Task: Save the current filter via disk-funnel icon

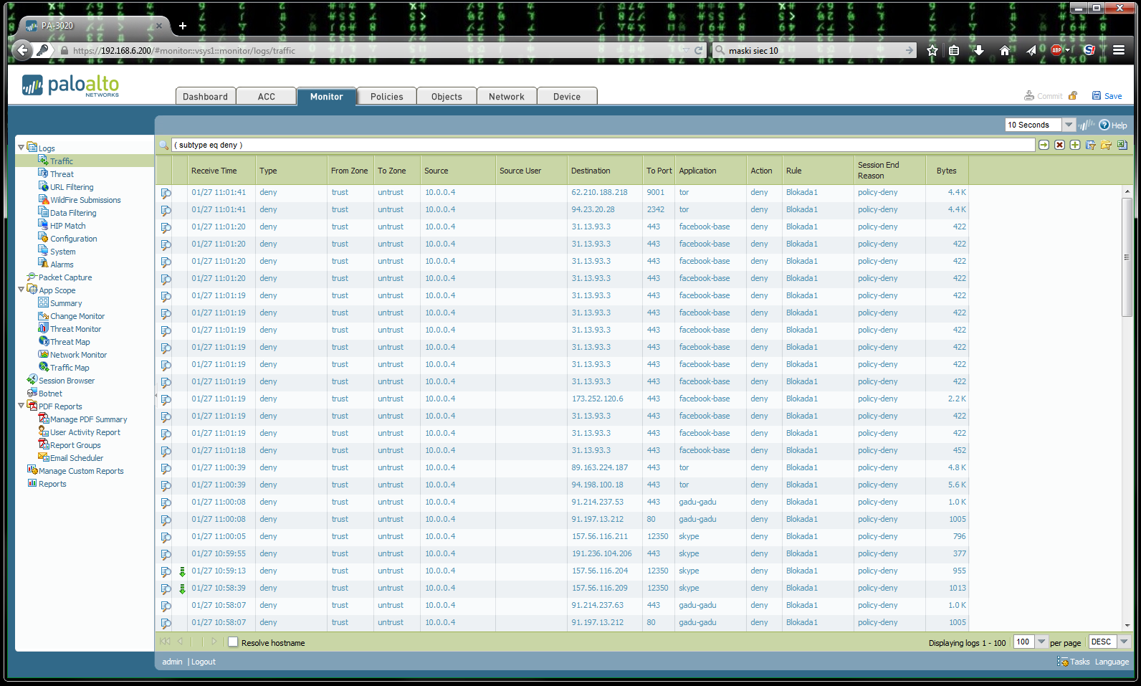Action: point(1091,145)
